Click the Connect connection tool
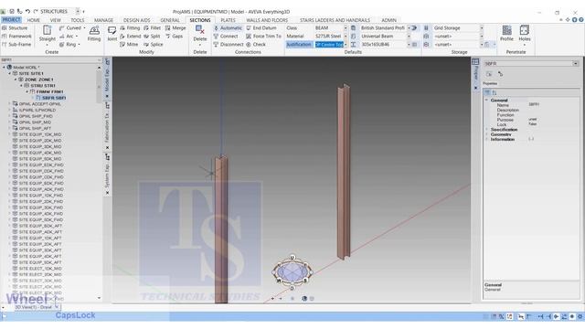 click(226, 37)
